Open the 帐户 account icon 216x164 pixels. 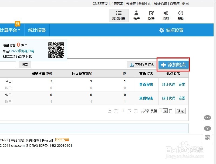tap(136, 15)
